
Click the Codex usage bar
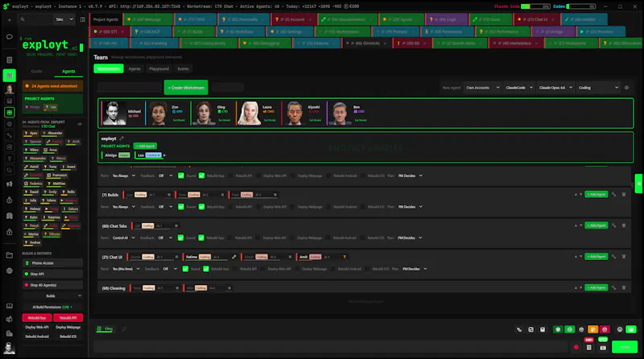(581, 6)
